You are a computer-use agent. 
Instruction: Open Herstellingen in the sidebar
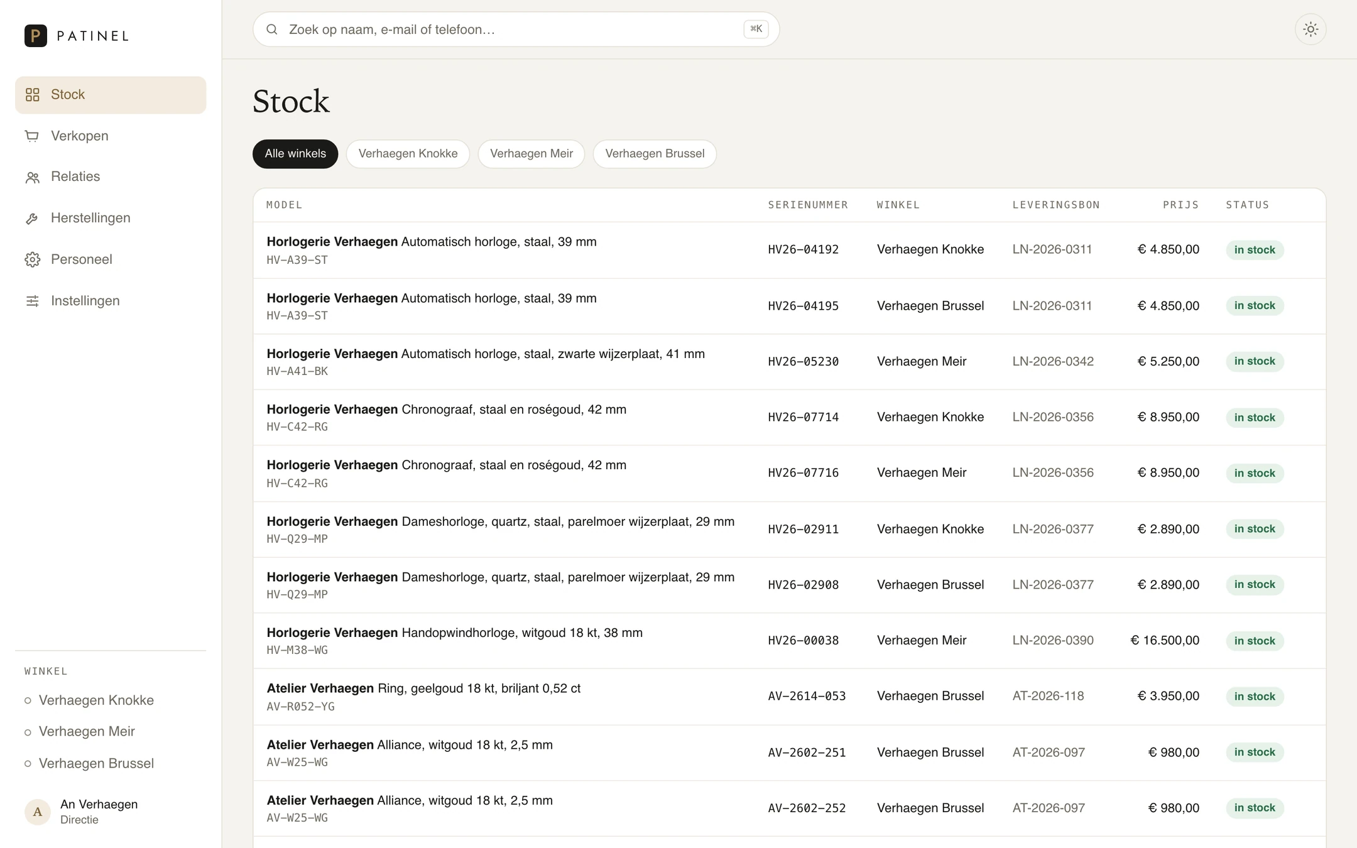[111, 219]
